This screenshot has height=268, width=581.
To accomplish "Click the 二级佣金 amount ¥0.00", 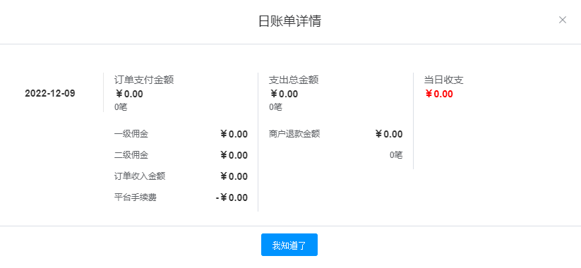I will [x=234, y=155].
